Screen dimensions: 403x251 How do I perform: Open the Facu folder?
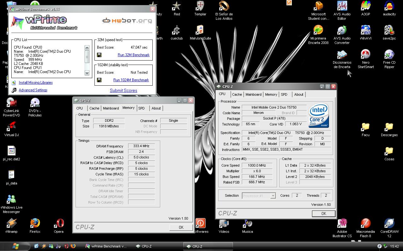click(x=366, y=129)
